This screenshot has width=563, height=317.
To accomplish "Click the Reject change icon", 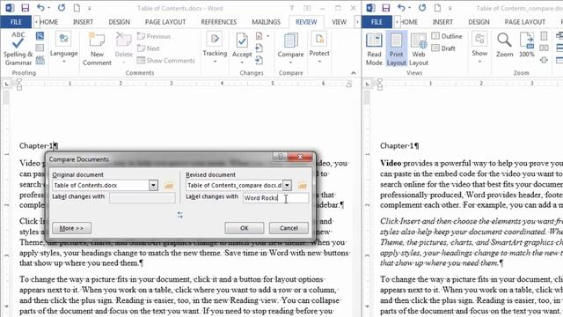I will click(x=260, y=36).
